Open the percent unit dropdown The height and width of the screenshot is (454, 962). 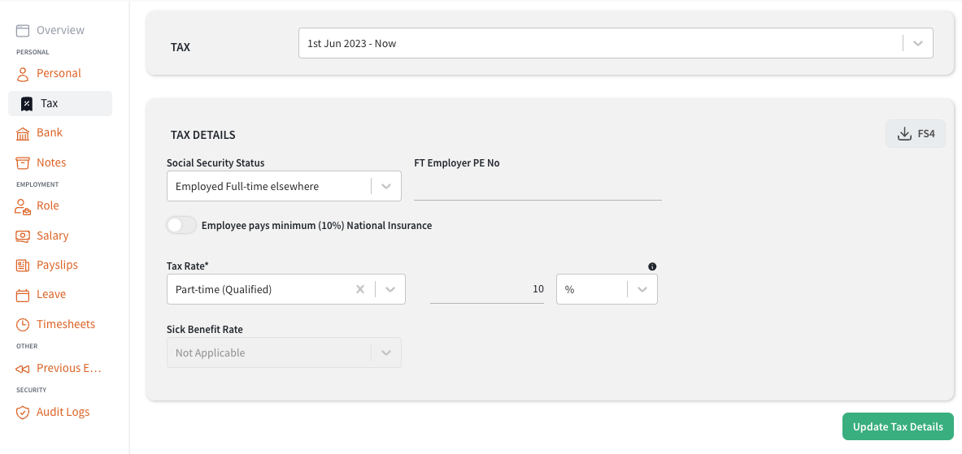click(x=642, y=289)
